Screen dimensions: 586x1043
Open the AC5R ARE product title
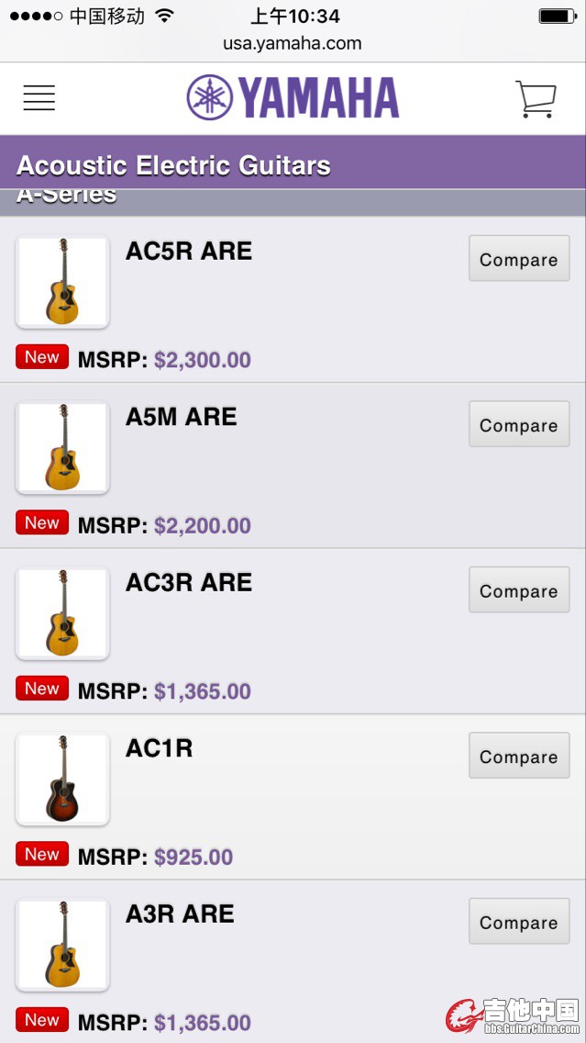pos(189,251)
